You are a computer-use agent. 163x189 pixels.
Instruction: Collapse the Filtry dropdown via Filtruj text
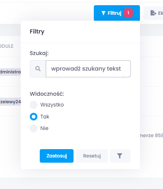click(114, 13)
